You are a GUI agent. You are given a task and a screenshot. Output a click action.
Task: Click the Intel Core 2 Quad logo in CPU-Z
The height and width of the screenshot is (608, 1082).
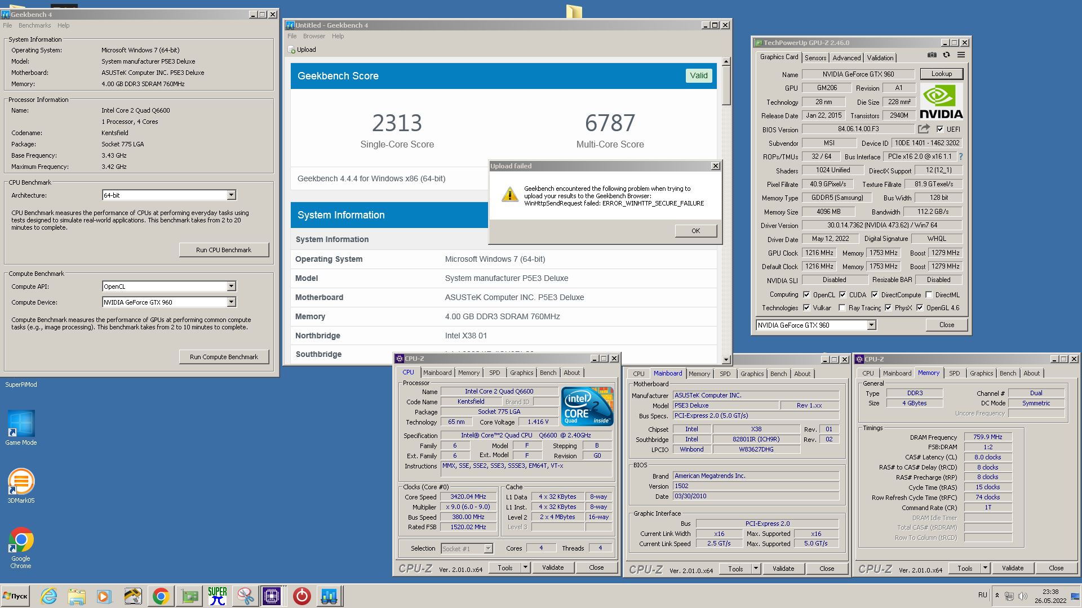(x=587, y=406)
